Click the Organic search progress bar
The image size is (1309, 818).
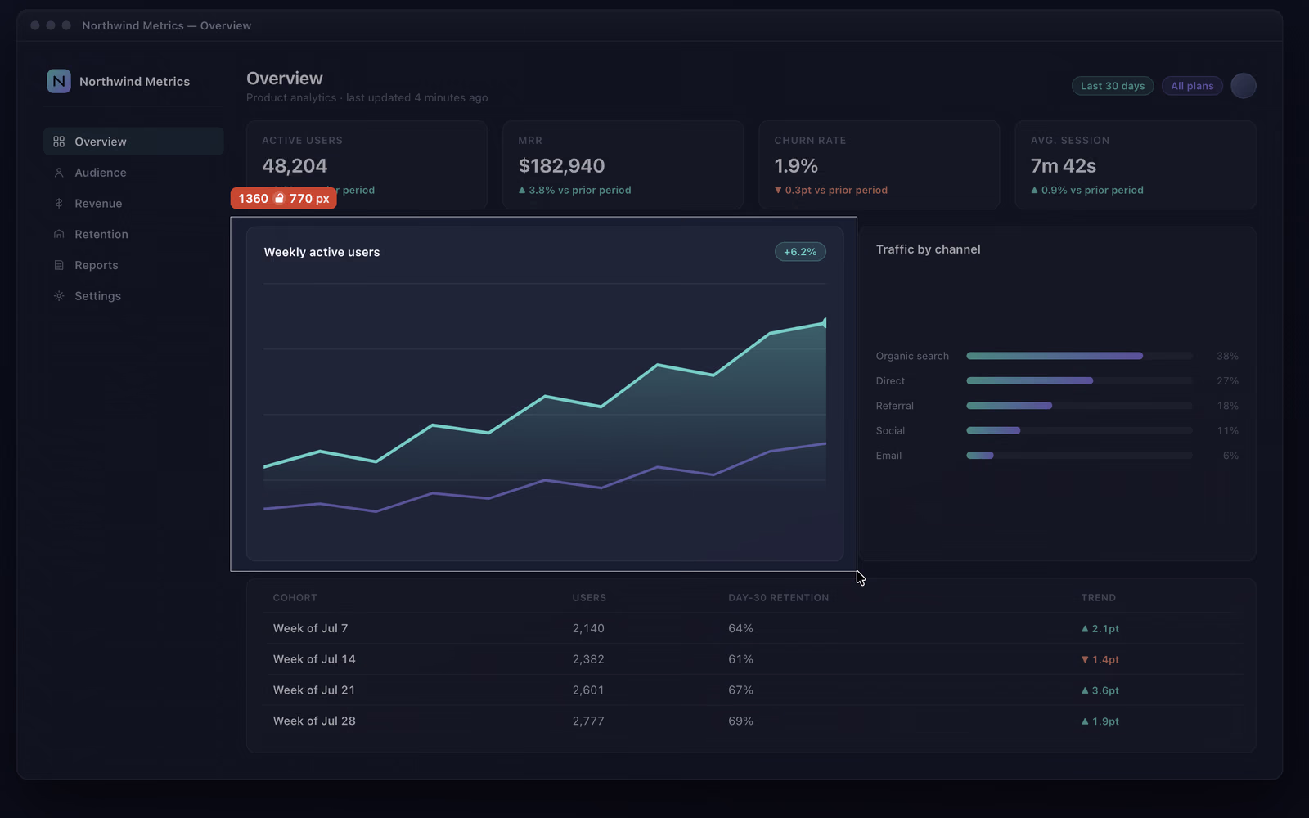coord(1079,356)
